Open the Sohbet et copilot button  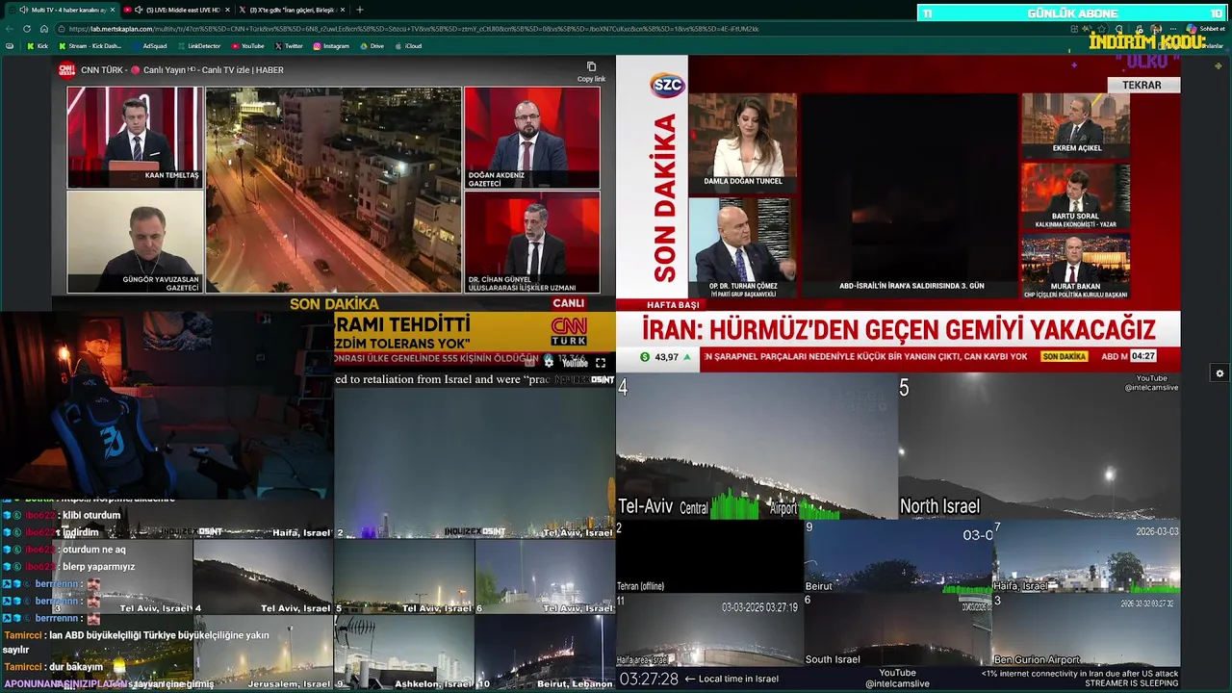tap(1208, 29)
